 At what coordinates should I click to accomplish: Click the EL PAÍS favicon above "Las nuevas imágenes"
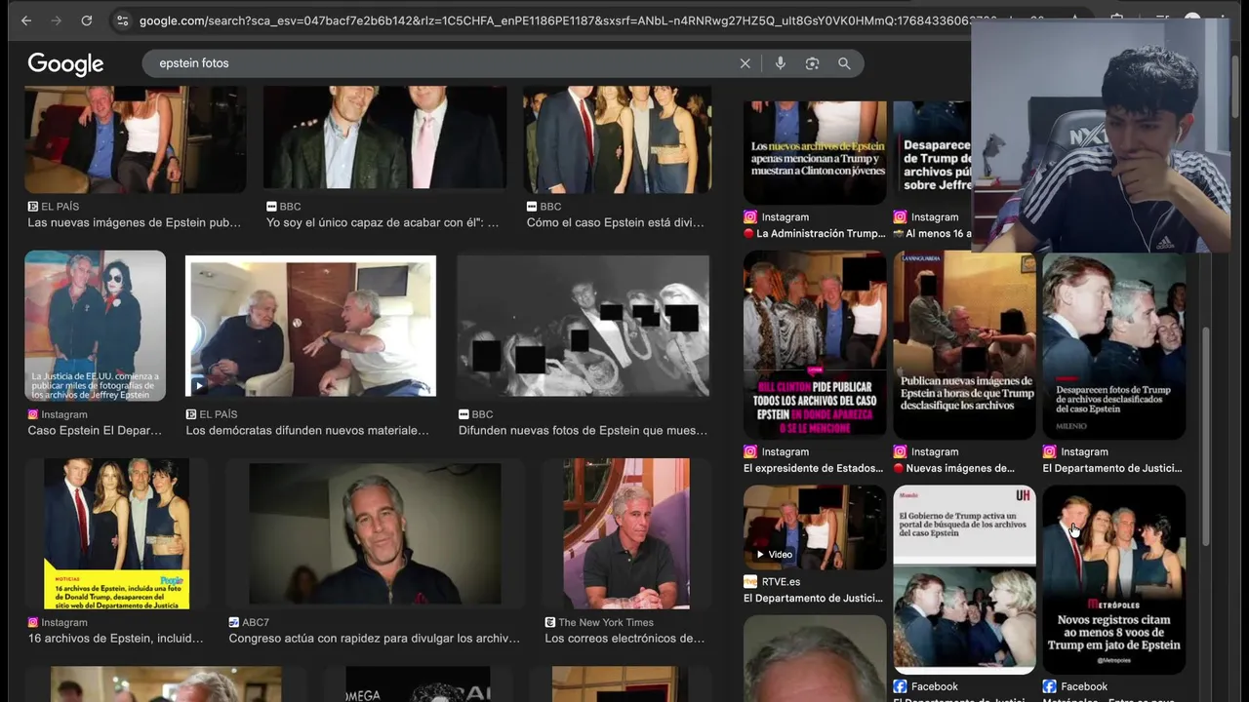[33, 207]
